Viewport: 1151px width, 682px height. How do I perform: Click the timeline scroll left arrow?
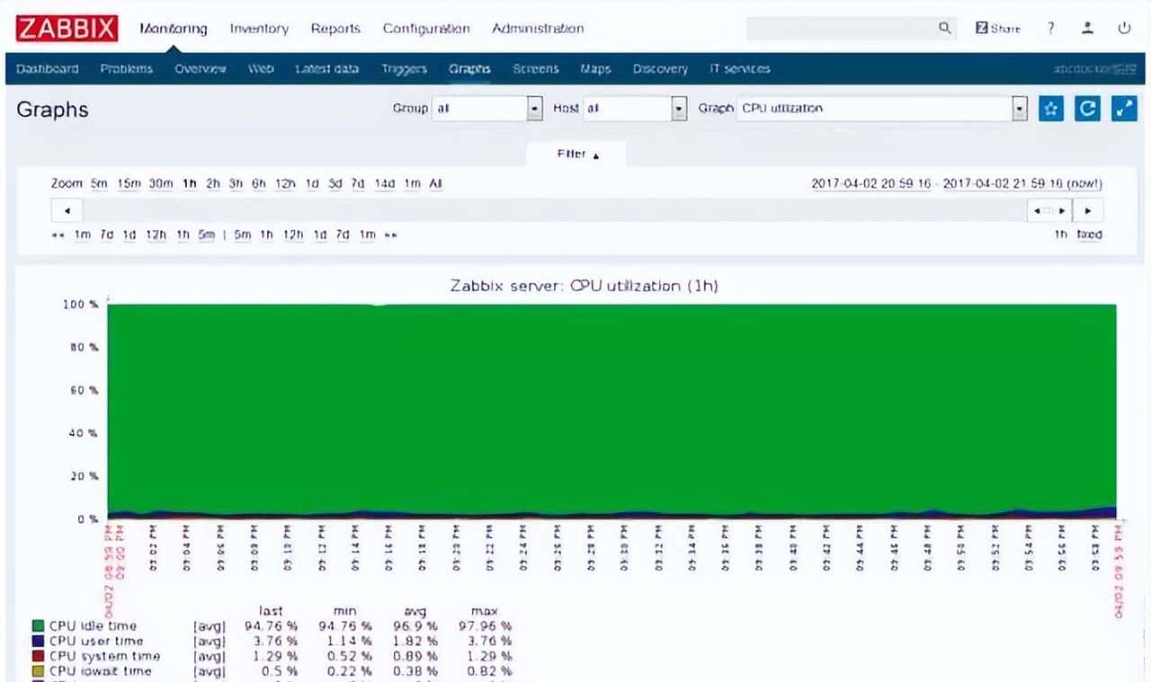pos(67,211)
